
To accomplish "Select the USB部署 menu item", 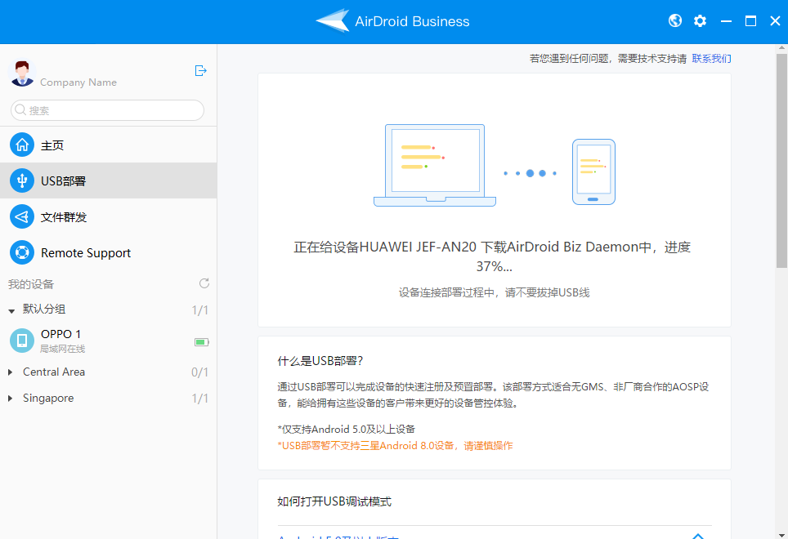I will point(109,180).
